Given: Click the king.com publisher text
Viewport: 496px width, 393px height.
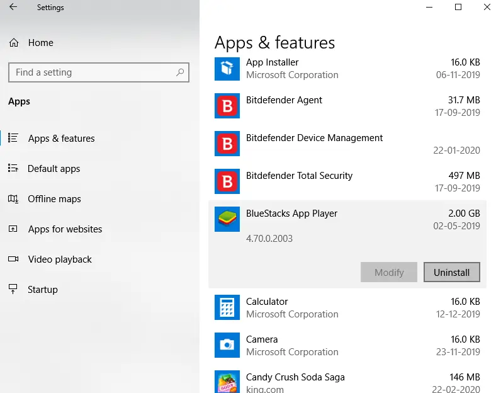Looking at the screenshot, I should [265, 389].
